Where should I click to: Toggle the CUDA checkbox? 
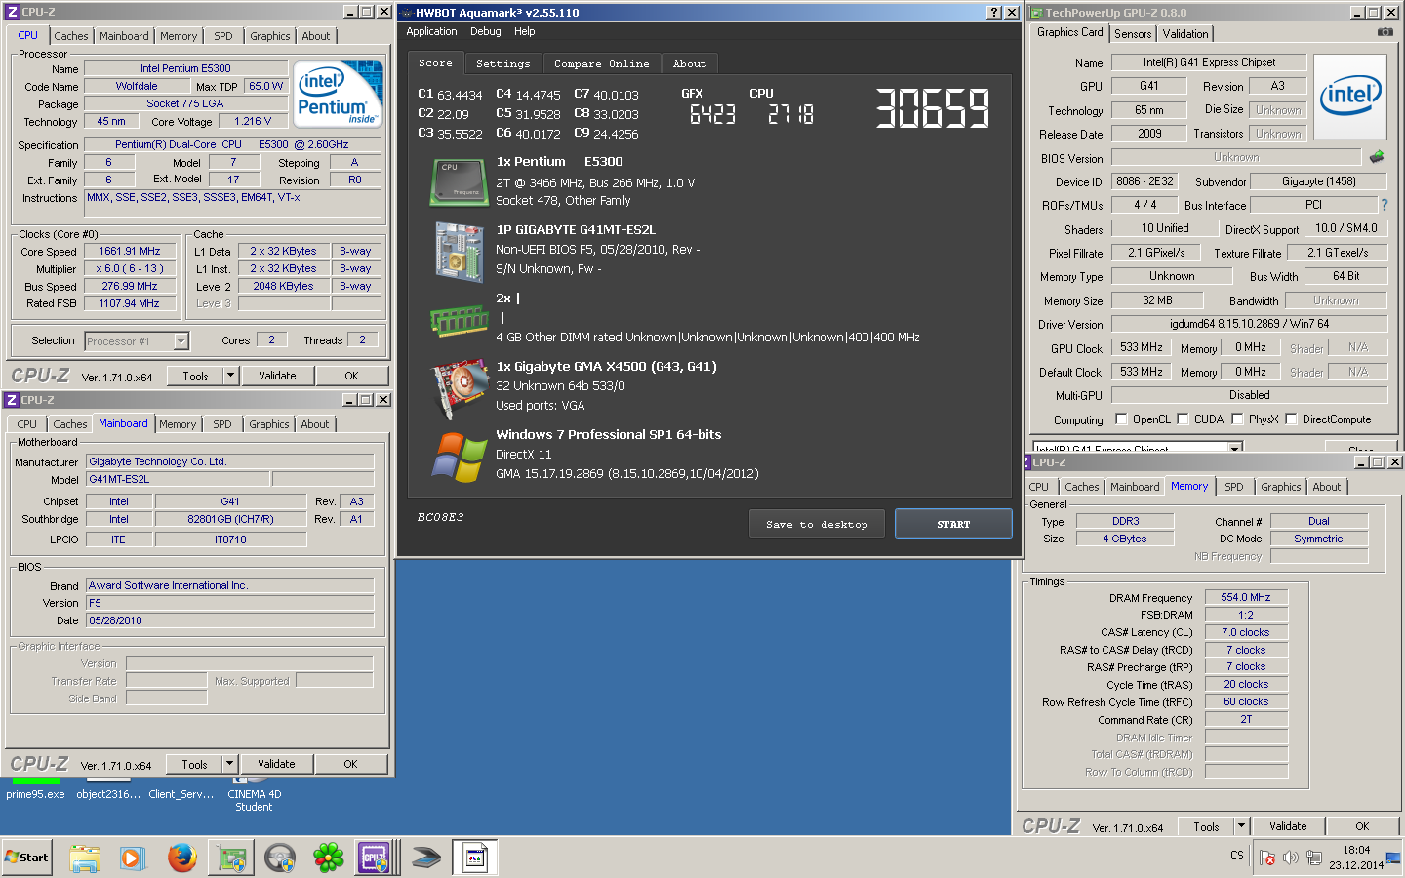click(1183, 419)
